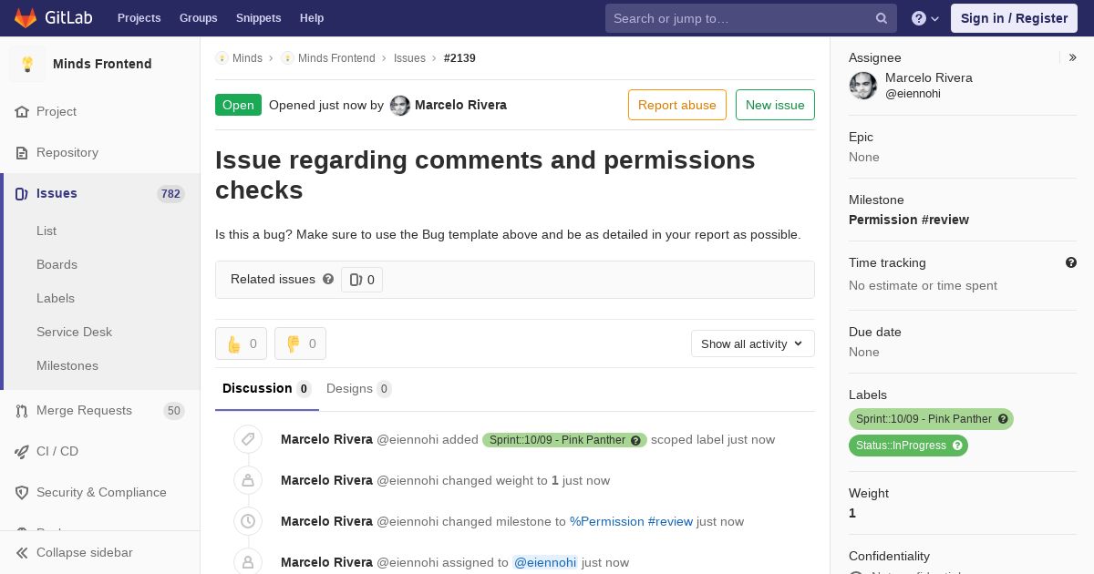This screenshot has height=574, width=1094.
Task: Click the Open status badge
Action: [238, 105]
